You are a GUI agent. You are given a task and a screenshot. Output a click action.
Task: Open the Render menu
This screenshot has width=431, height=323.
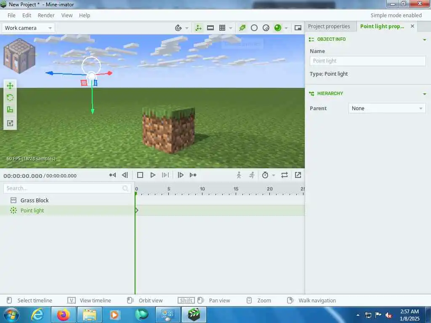(x=46, y=16)
